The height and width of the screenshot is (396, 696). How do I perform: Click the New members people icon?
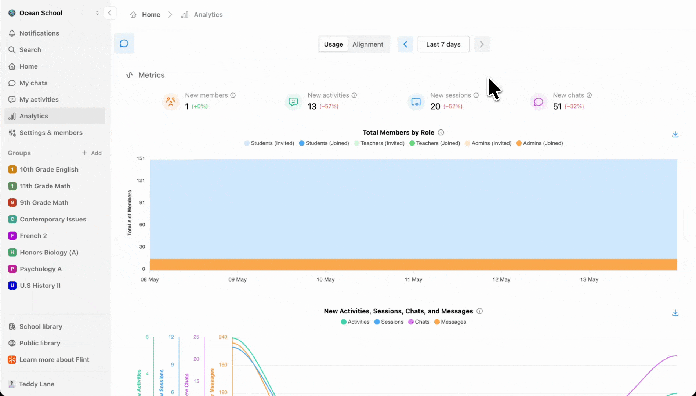(x=171, y=102)
